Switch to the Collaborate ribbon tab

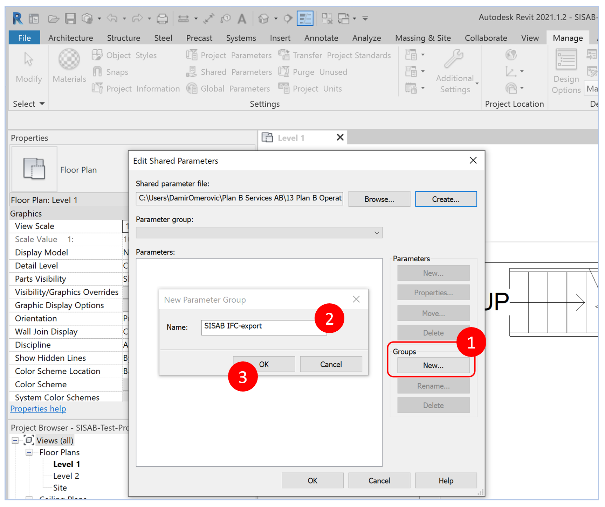tap(486, 38)
